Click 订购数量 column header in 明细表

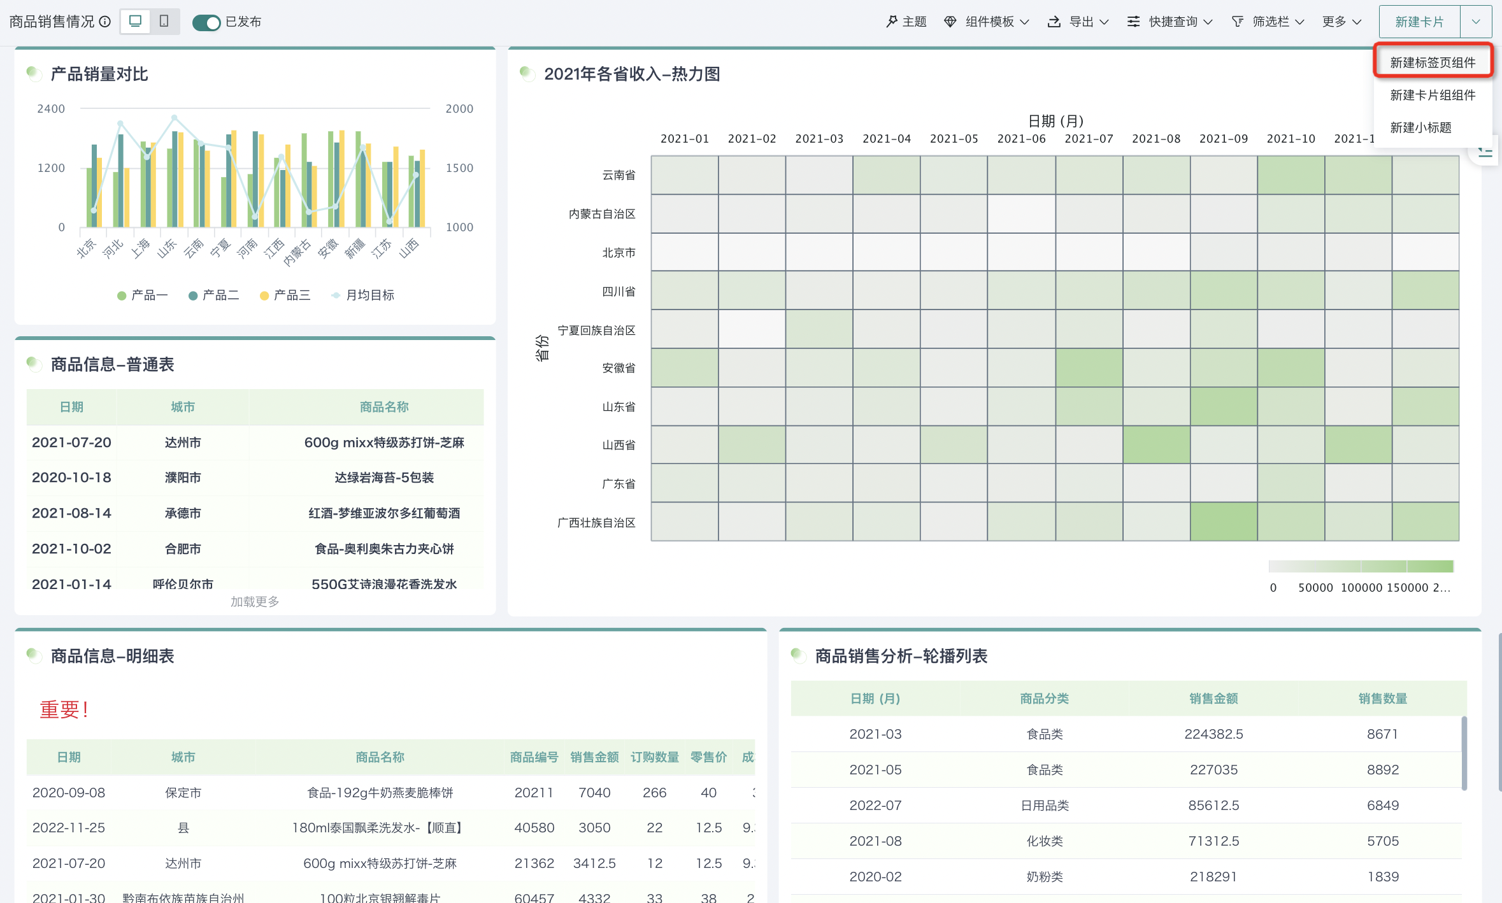pyautogui.click(x=655, y=757)
